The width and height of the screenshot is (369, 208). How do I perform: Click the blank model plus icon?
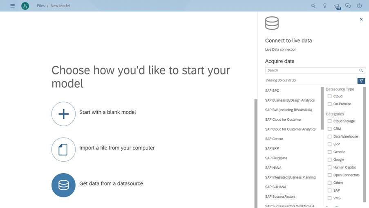tap(63, 114)
